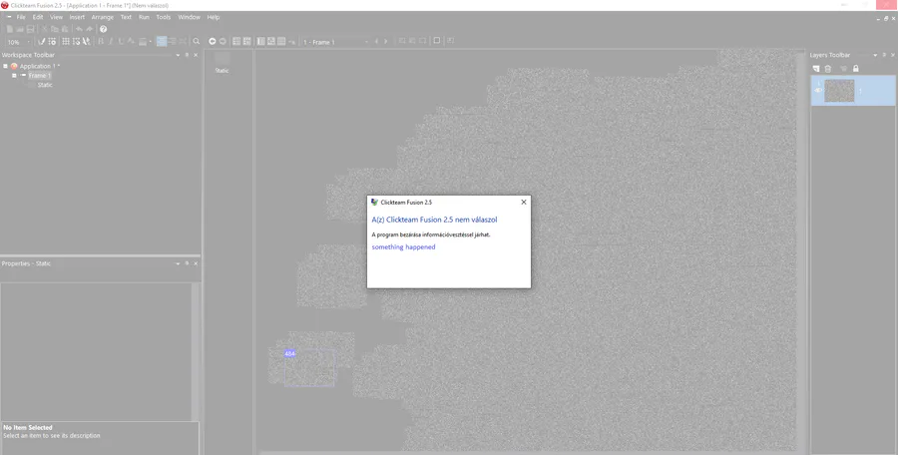Toggle snap to grid toolbar button

click(76, 41)
